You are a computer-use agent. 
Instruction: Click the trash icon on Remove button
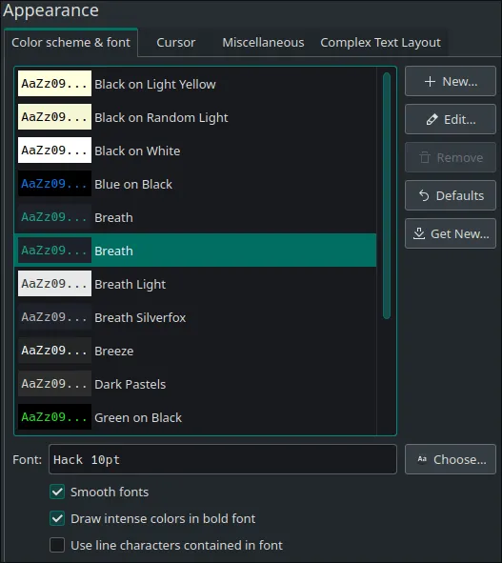[425, 157]
